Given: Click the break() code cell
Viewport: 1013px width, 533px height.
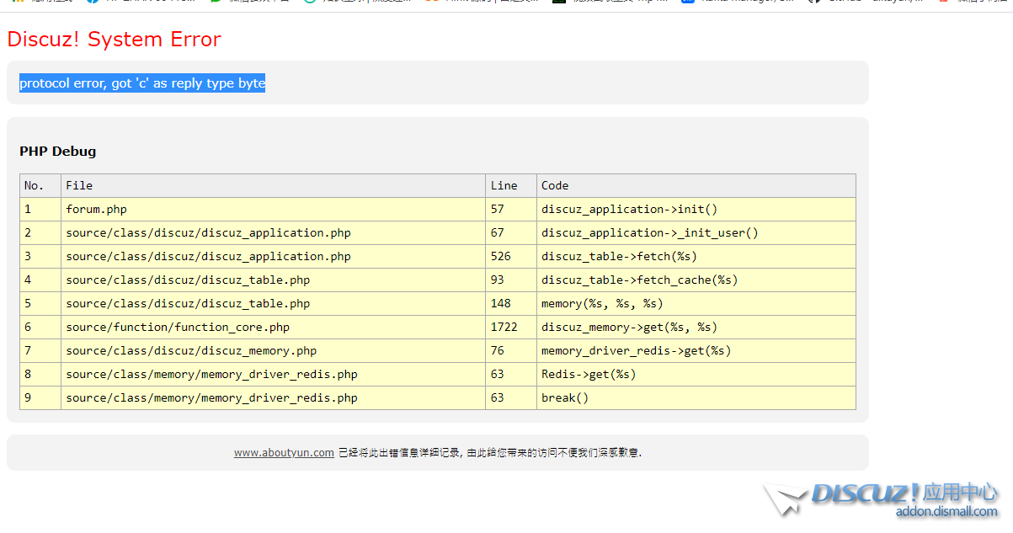Looking at the screenshot, I should [x=565, y=397].
